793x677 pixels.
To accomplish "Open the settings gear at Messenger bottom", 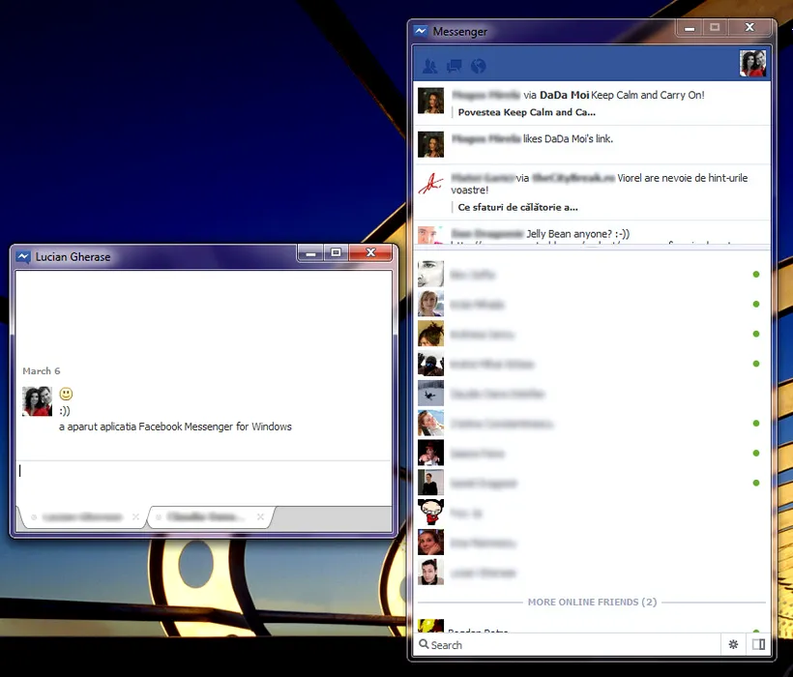I will [x=733, y=644].
